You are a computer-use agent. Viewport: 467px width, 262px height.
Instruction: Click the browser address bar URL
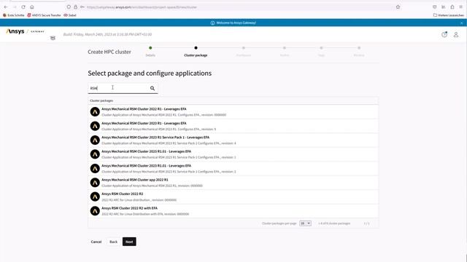point(142,7)
